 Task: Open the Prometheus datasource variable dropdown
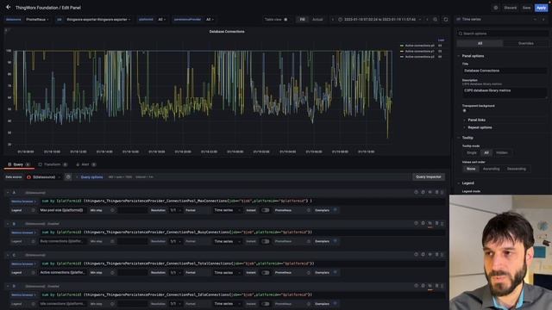[x=37, y=19]
